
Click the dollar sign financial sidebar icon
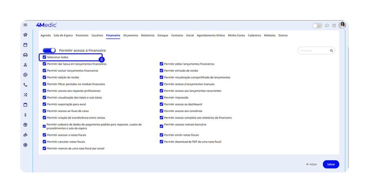[x=25, y=115]
